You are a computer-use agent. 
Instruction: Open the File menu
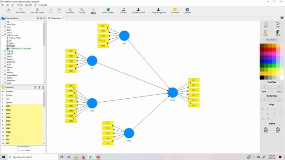pos(2,5)
